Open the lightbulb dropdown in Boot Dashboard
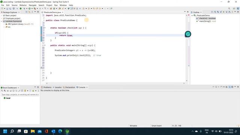 [x=27, y=91]
